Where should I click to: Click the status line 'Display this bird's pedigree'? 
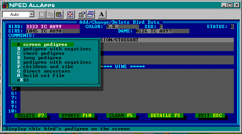click(67, 129)
